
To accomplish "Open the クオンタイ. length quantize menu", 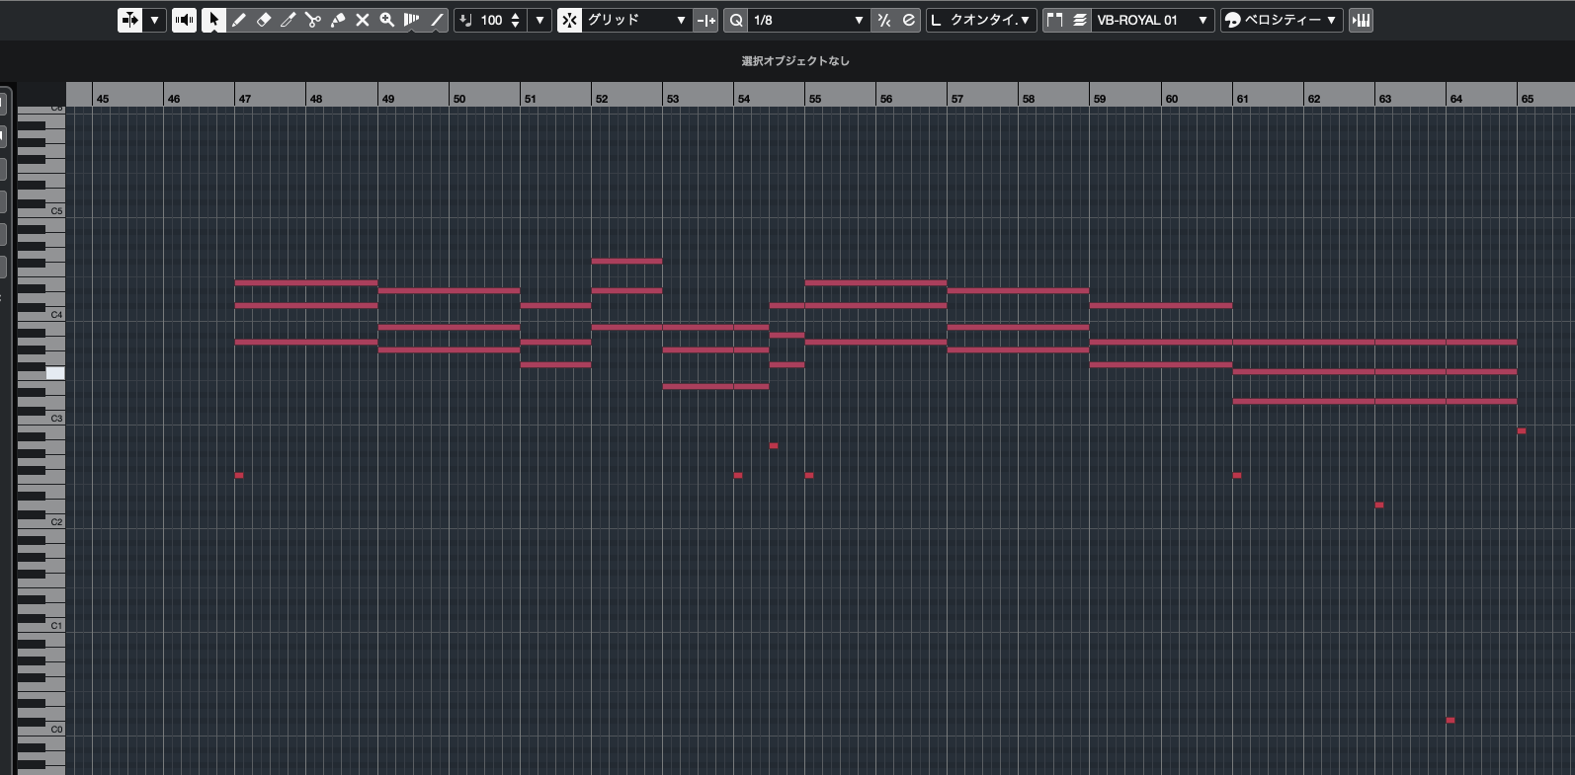I will pos(981,20).
